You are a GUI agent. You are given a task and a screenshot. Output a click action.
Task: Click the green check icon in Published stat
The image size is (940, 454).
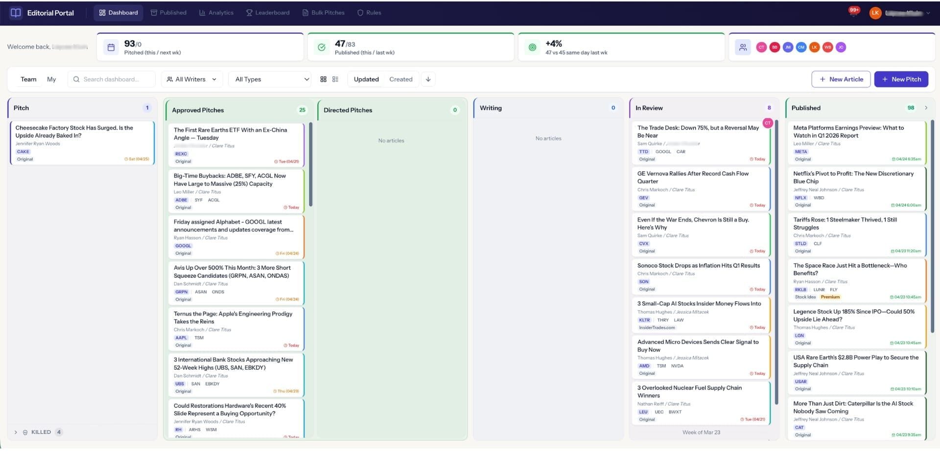(322, 47)
